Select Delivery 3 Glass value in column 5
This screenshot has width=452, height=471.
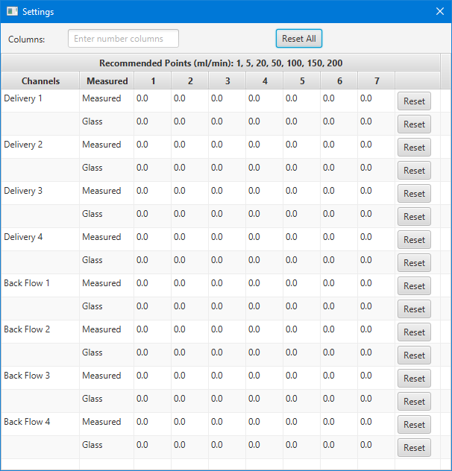301,216
